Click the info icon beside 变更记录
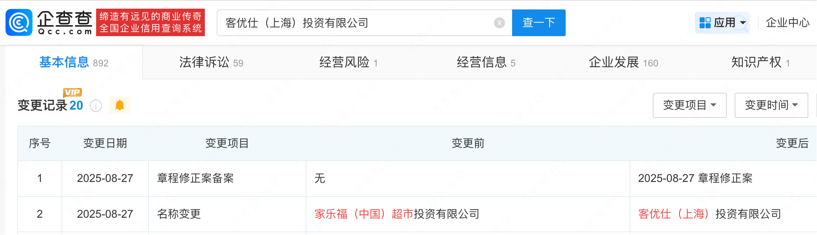The width and height of the screenshot is (817, 235). click(96, 106)
